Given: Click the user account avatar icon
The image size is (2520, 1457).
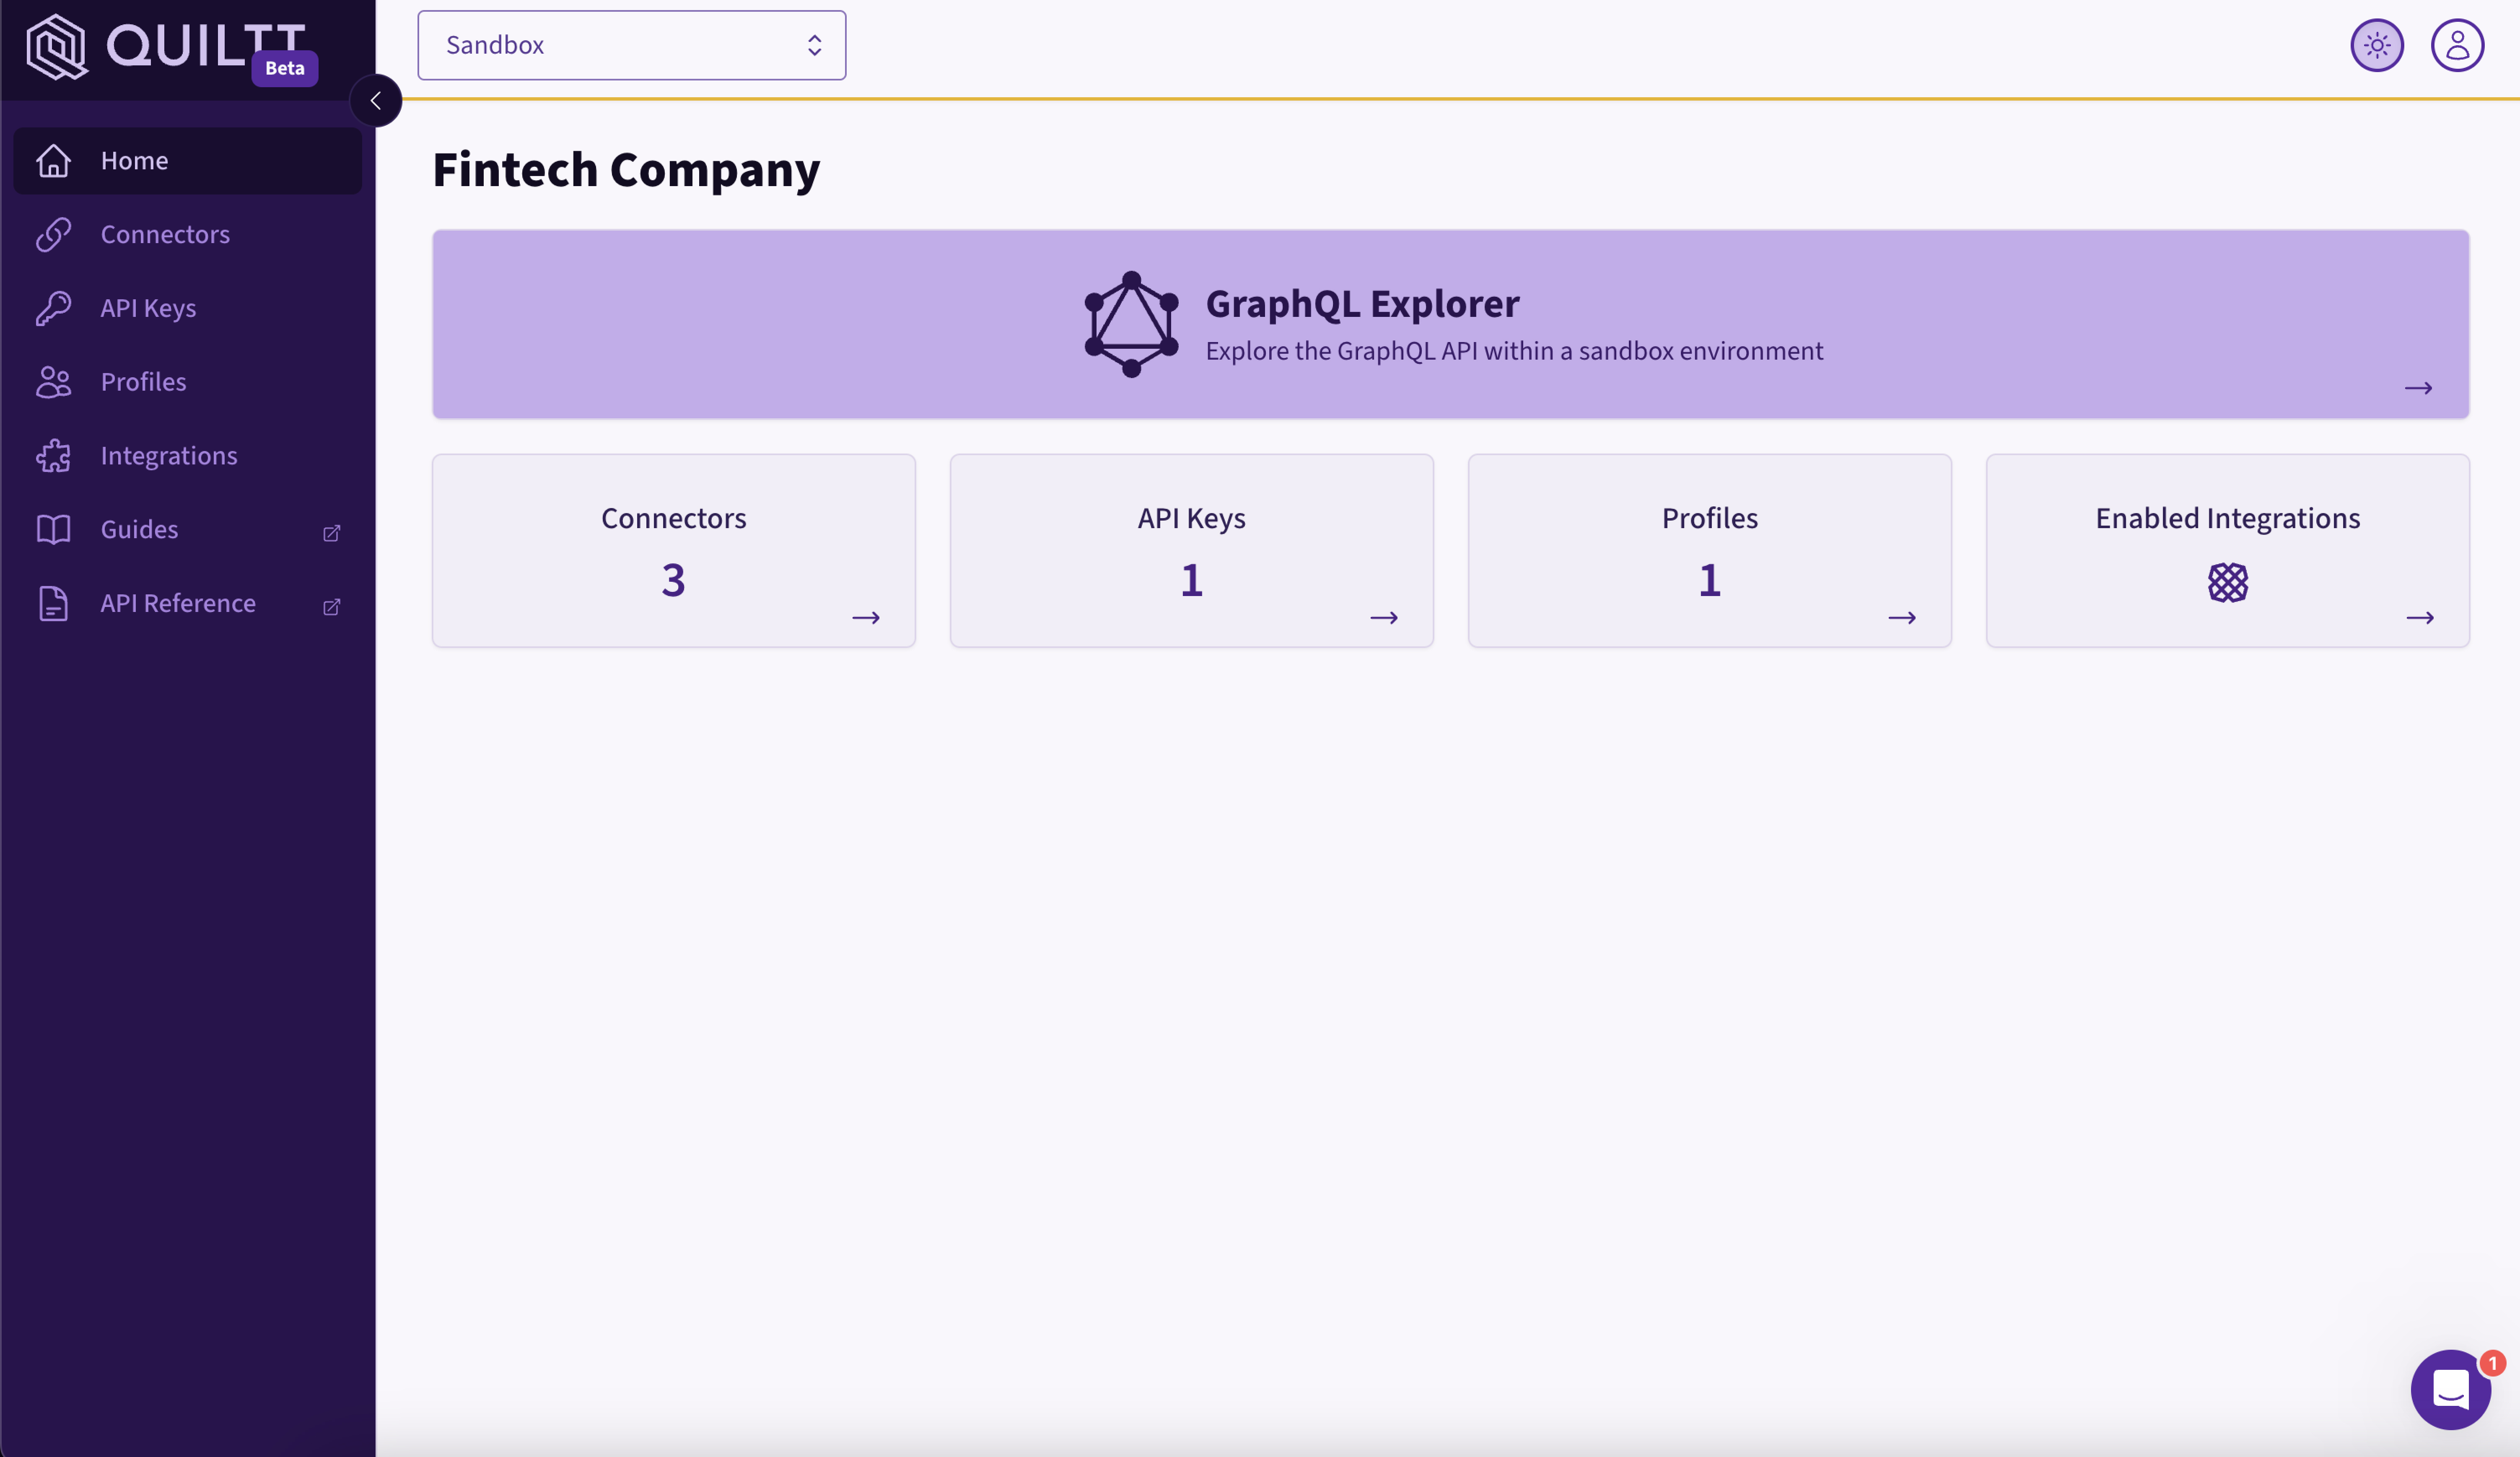Looking at the screenshot, I should (2458, 44).
